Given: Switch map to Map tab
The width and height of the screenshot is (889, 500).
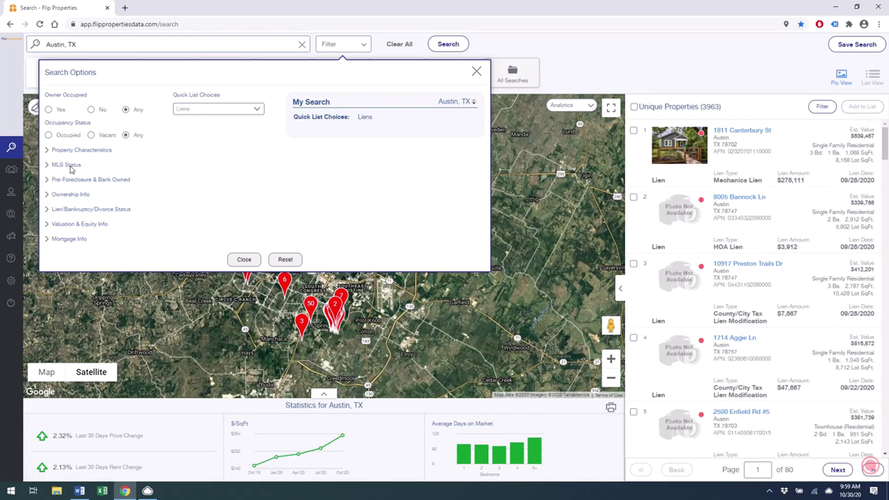Looking at the screenshot, I should pyautogui.click(x=47, y=372).
